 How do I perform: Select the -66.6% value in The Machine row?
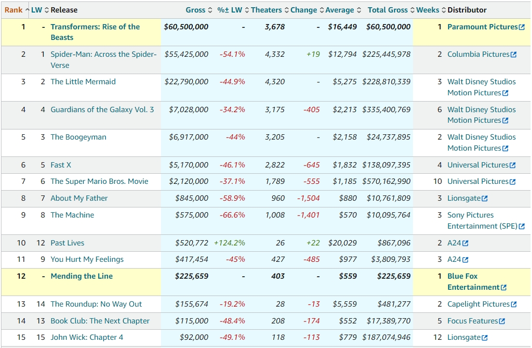pos(232,215)
